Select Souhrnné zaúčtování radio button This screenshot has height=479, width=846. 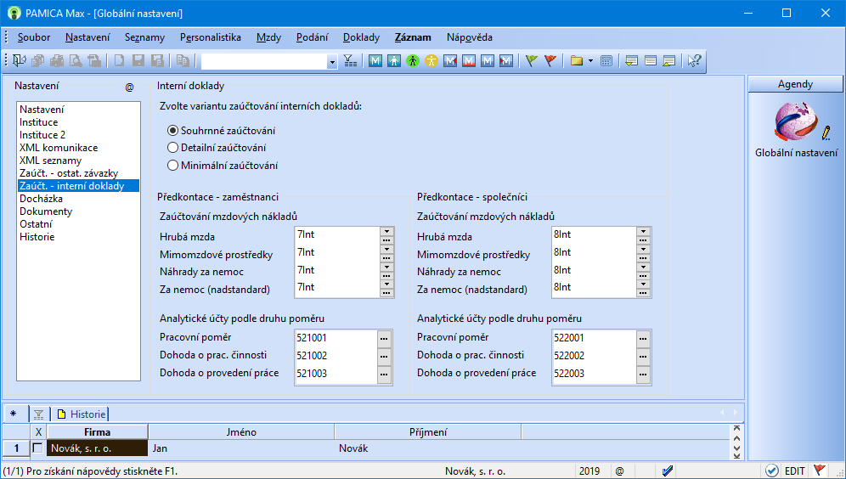(172, 131)
